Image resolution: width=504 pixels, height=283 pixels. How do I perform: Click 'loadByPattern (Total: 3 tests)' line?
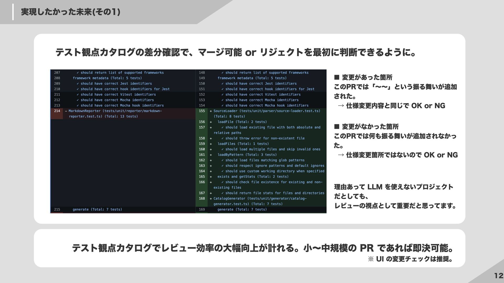(x=247, y=155)
